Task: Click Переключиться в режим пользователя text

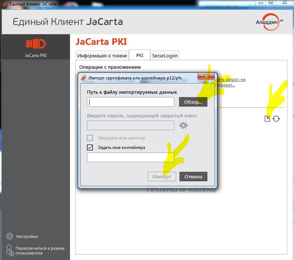Action: click(40, 251)
